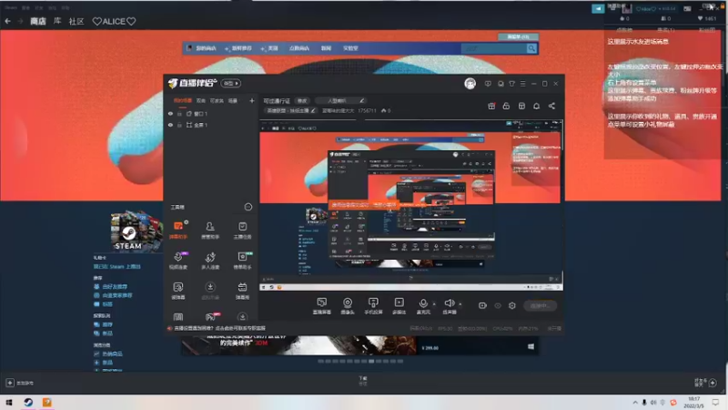Click the Steam featured game carousel banner
The height and width of the screenshot is (410, 728).
[x=359, y=346]
